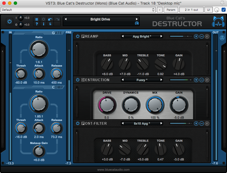
Task: Go to next Post-Filter preset after 8x10 Apg
Action: [161, 123]
